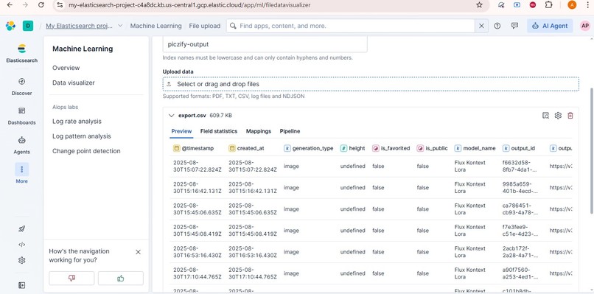Open the green D space selector

[28, 26]
